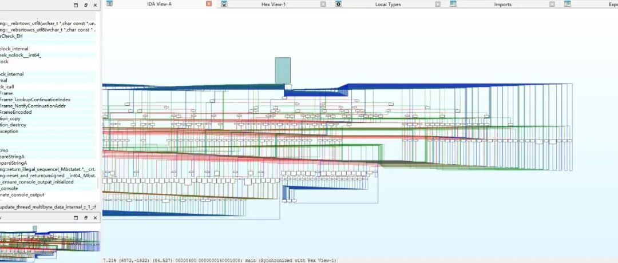Select the __mbrtowc_utf8 function row
Viewport: 618px width, 263px height.
click(47, 23)
